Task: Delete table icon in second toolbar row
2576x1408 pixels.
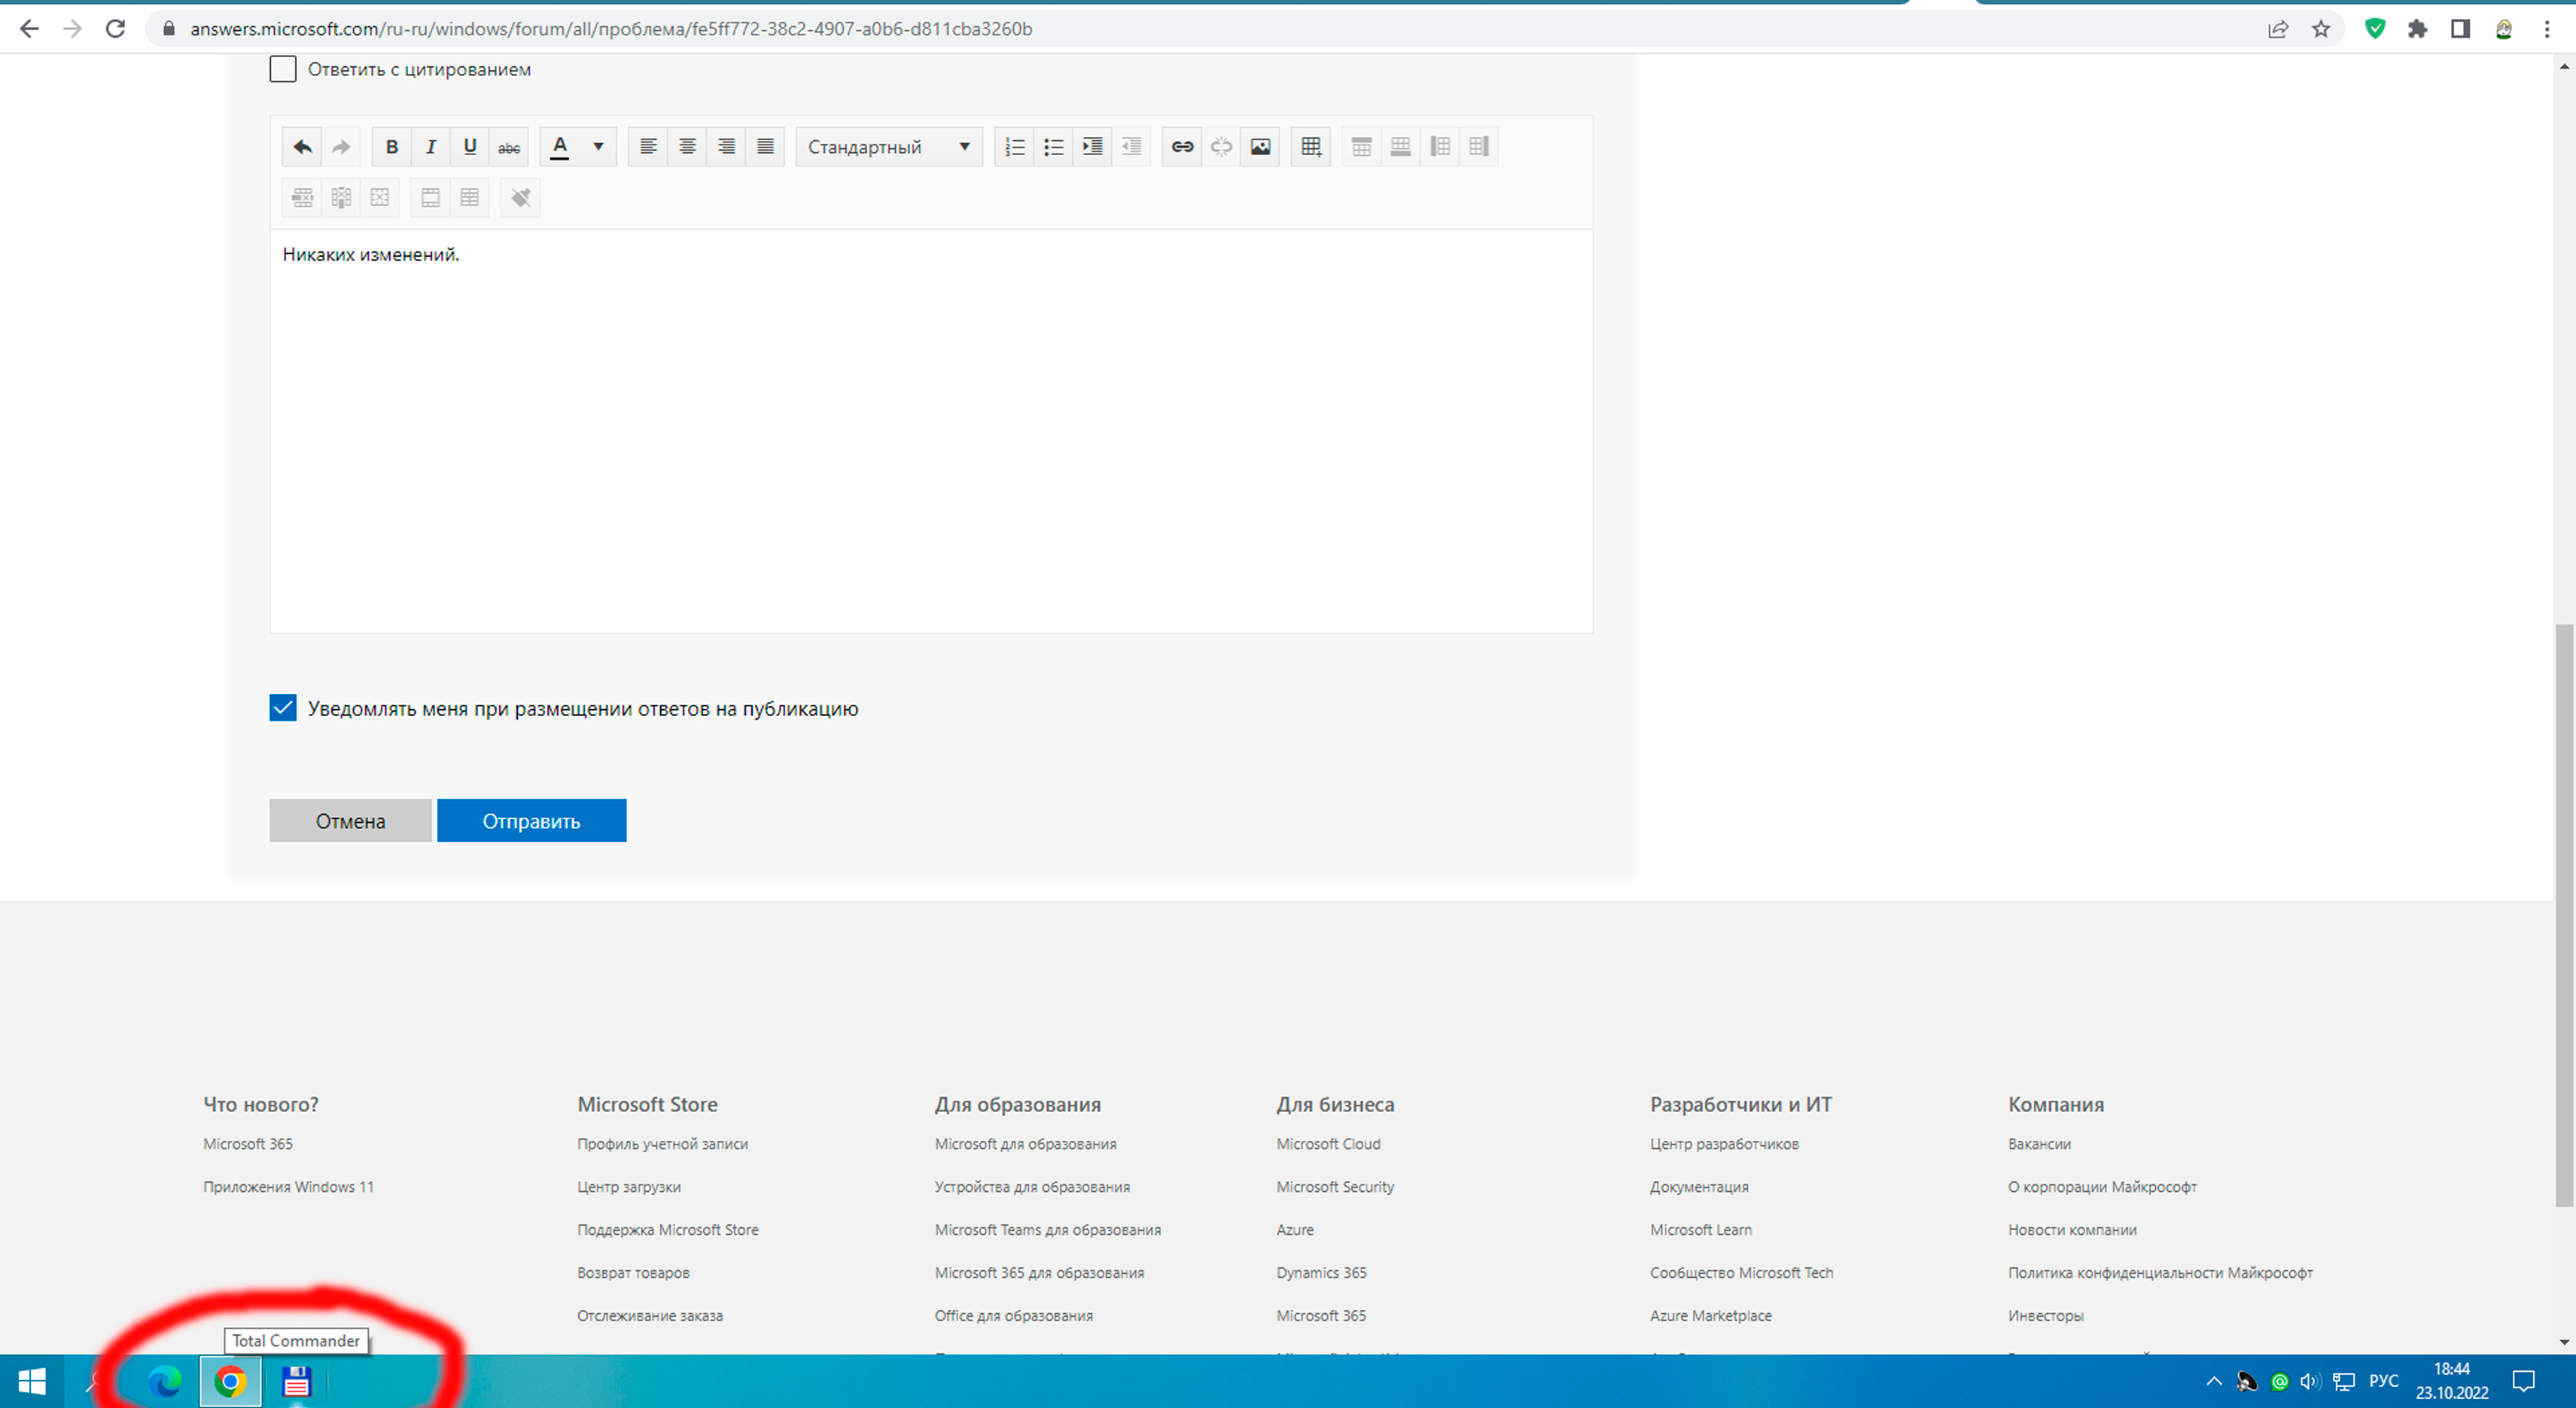Action: point(380,197)
